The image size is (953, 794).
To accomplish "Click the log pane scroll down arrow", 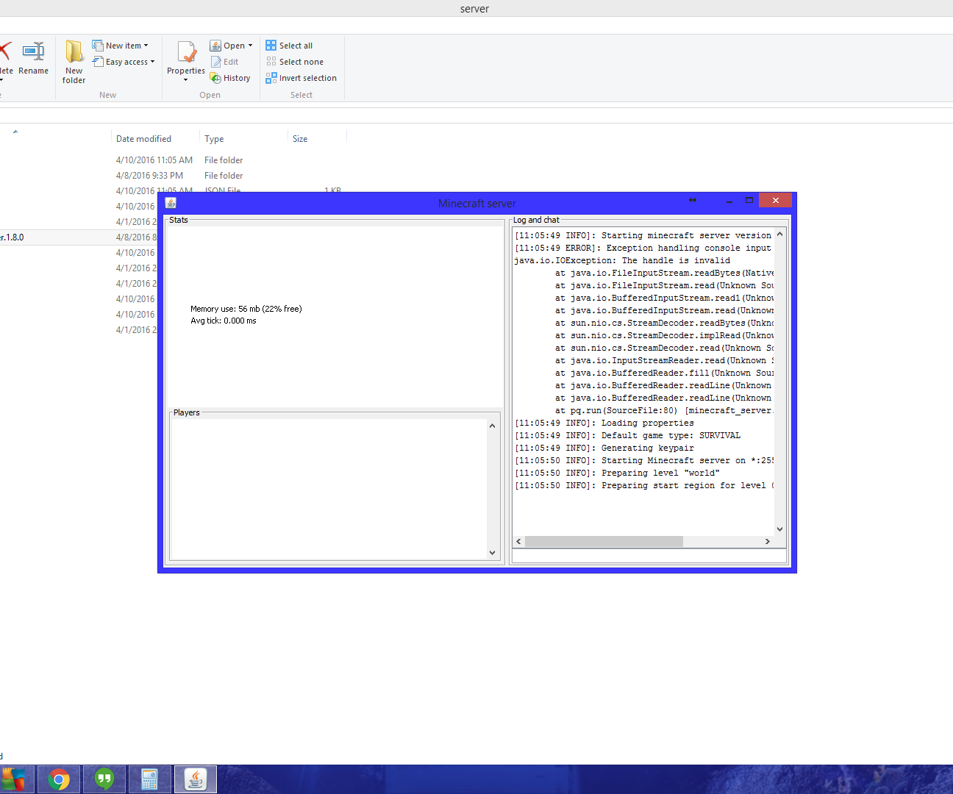I will 779,529.
